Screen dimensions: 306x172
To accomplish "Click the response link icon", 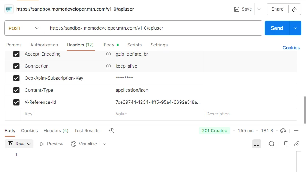I will (297, 144).
